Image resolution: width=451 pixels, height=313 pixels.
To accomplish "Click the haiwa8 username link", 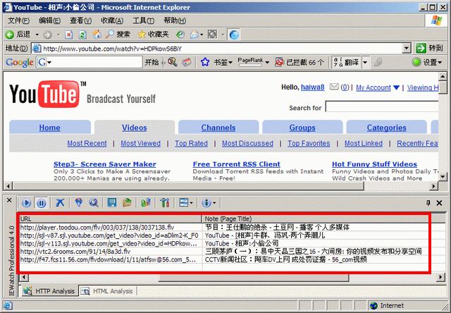I will [x=313, y=87].
